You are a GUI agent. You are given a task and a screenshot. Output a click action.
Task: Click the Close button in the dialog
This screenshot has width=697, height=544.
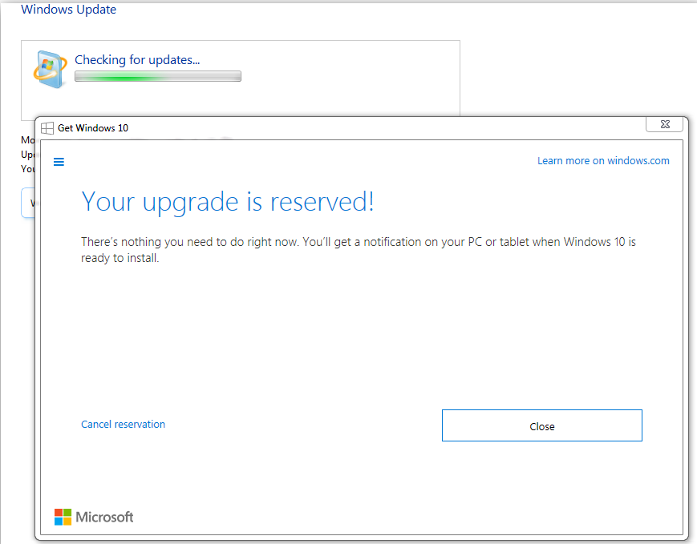point(542,425)
